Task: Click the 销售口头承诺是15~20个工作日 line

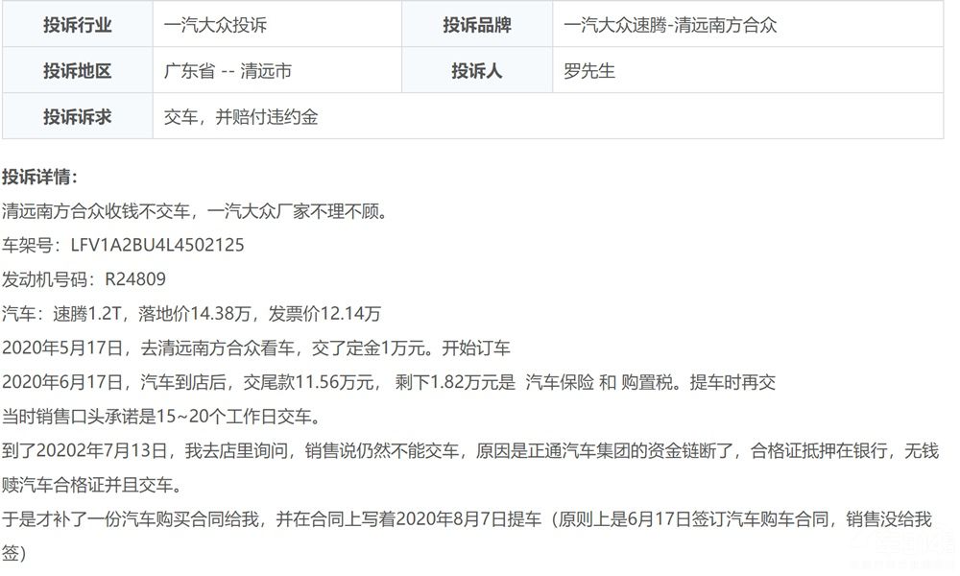Action: coord(162,417)
